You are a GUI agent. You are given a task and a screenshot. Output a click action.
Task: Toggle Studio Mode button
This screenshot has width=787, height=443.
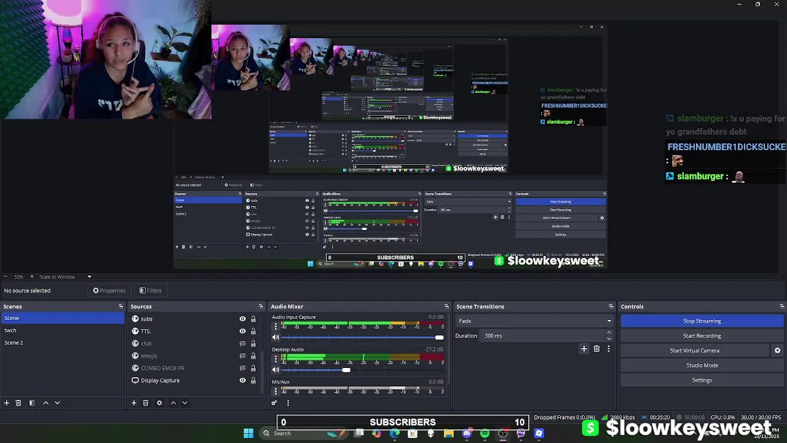click(x=702, y=365)
